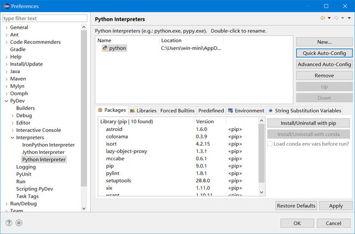Switch to the Forced Builtins tab
The width and height of the screenshot is (355, 234).
tap(177, 111)
